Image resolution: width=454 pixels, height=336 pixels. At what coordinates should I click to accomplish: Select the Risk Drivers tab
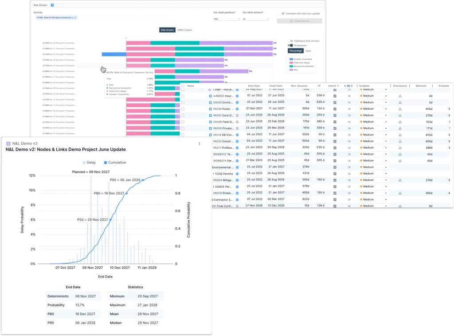click(x=167, y=30)
